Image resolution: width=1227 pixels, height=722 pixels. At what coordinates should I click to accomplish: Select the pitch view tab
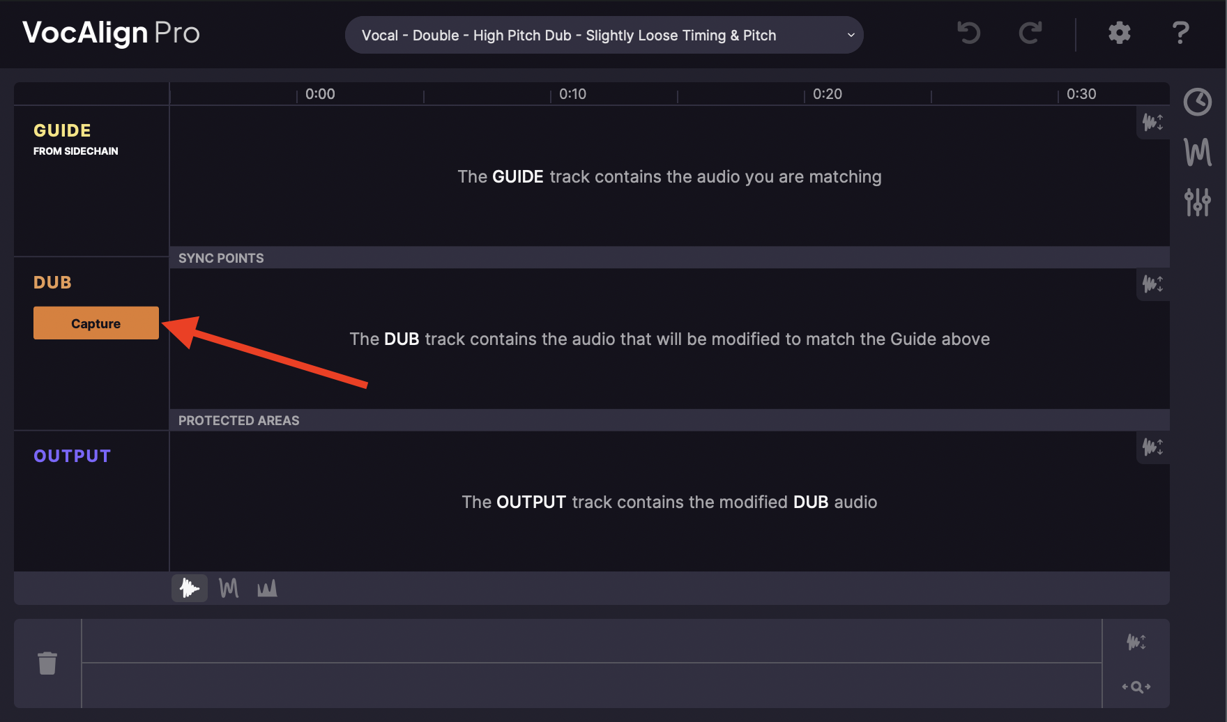point(229,588)
